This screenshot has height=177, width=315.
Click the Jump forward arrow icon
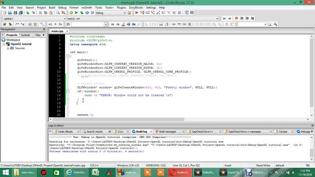(x=229, y=18)
